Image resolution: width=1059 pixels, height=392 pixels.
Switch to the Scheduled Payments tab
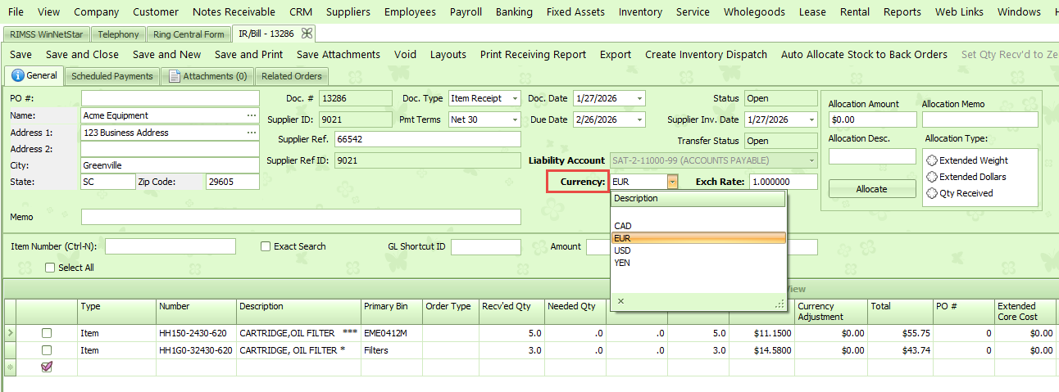pos(112,76)
